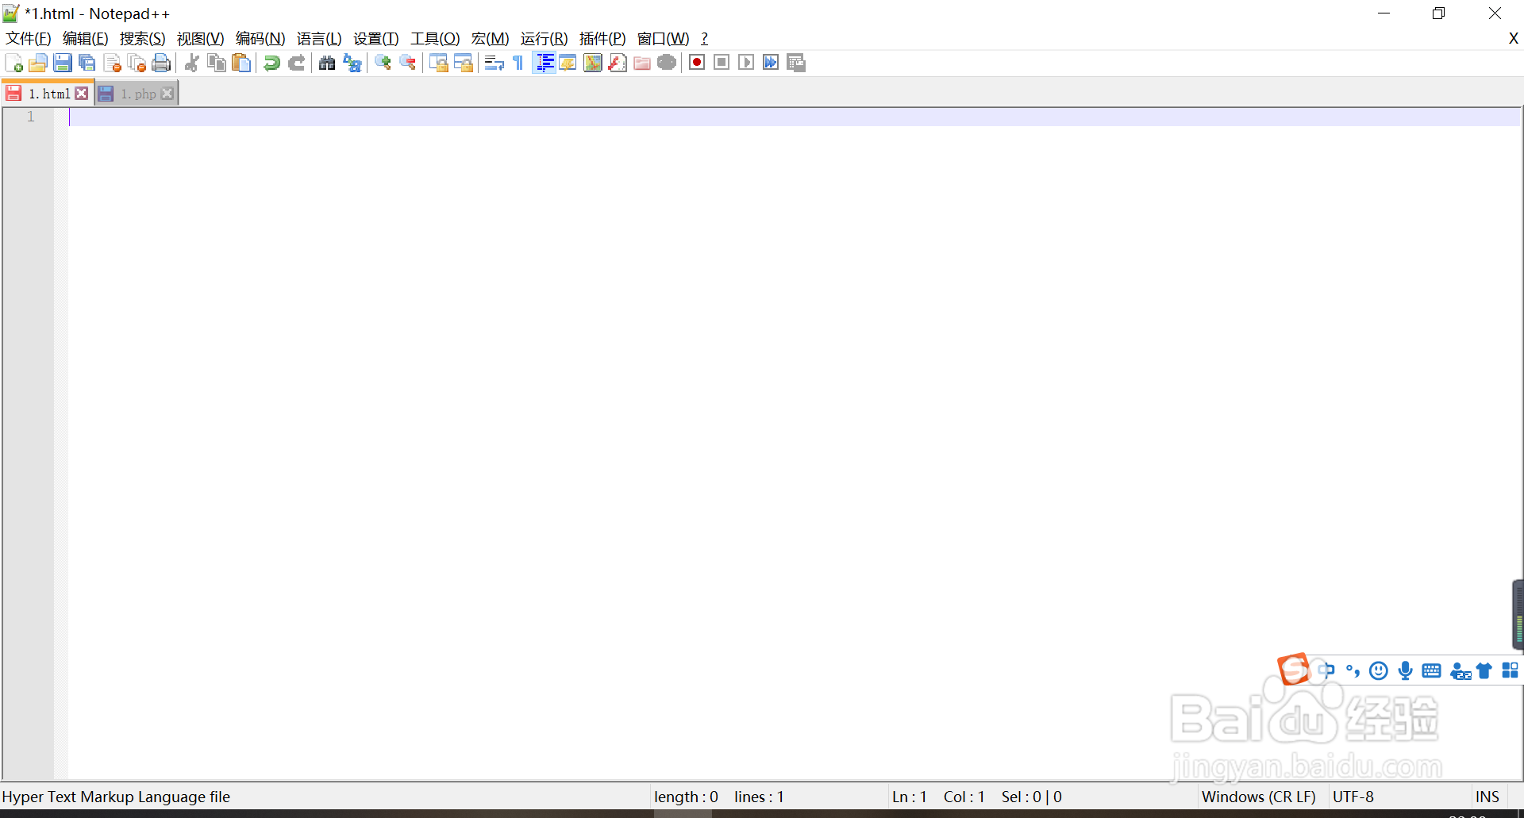Close current document with menu bar X
The width and height of the screenshot is (1524, 818).
click(x=1513, y=38)
